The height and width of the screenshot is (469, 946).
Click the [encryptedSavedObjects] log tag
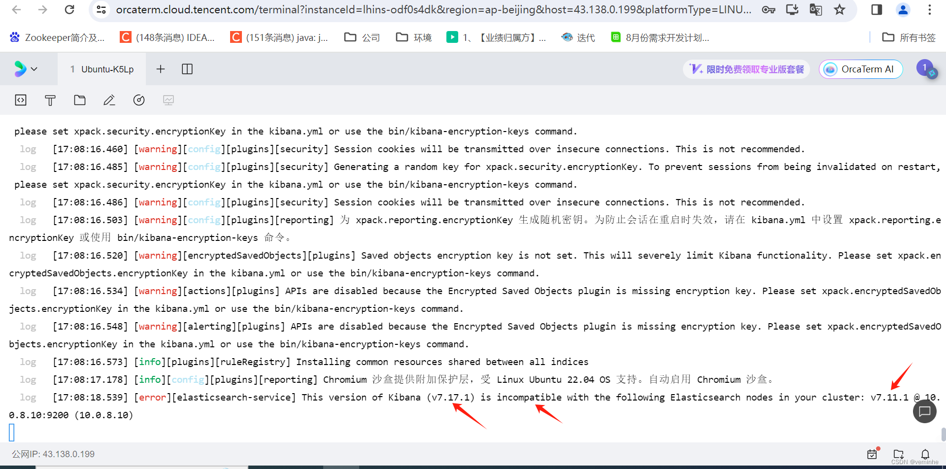click(x=245, y=256)
